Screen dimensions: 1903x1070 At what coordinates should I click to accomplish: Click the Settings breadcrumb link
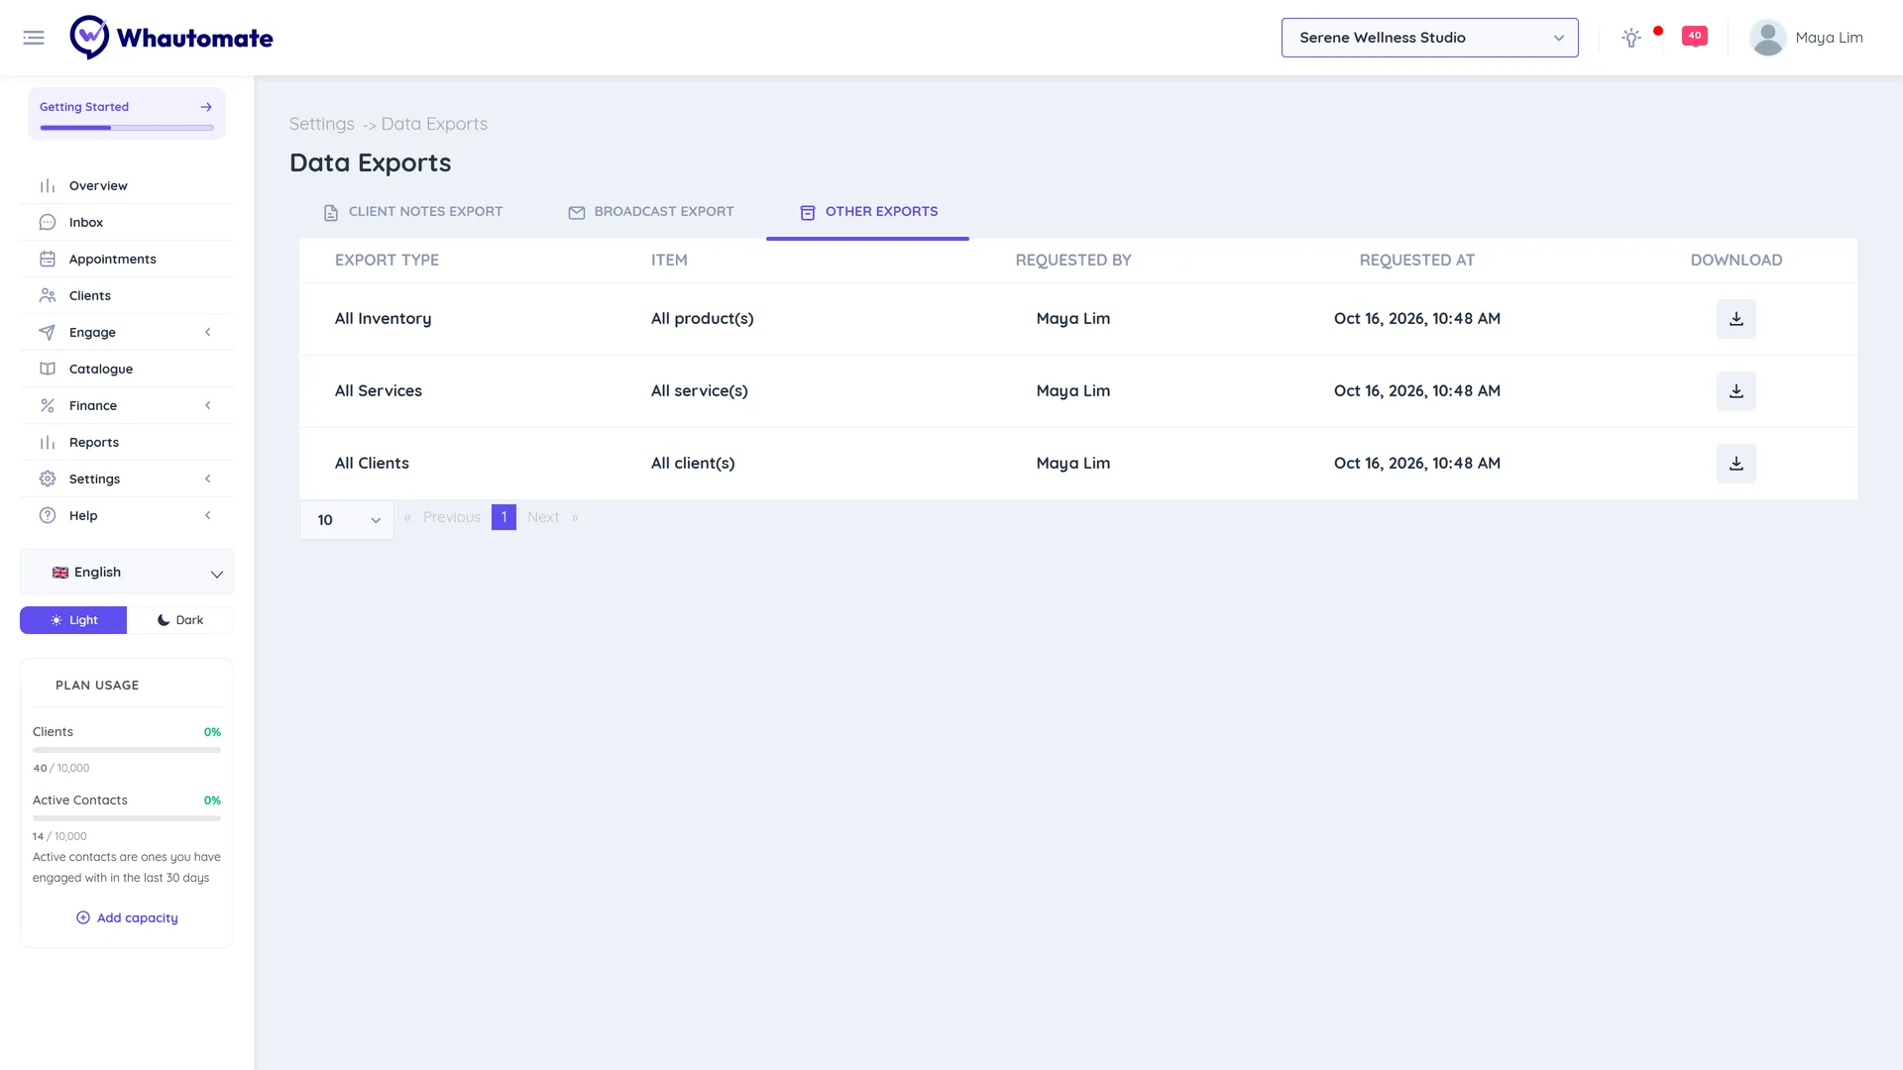321,124
